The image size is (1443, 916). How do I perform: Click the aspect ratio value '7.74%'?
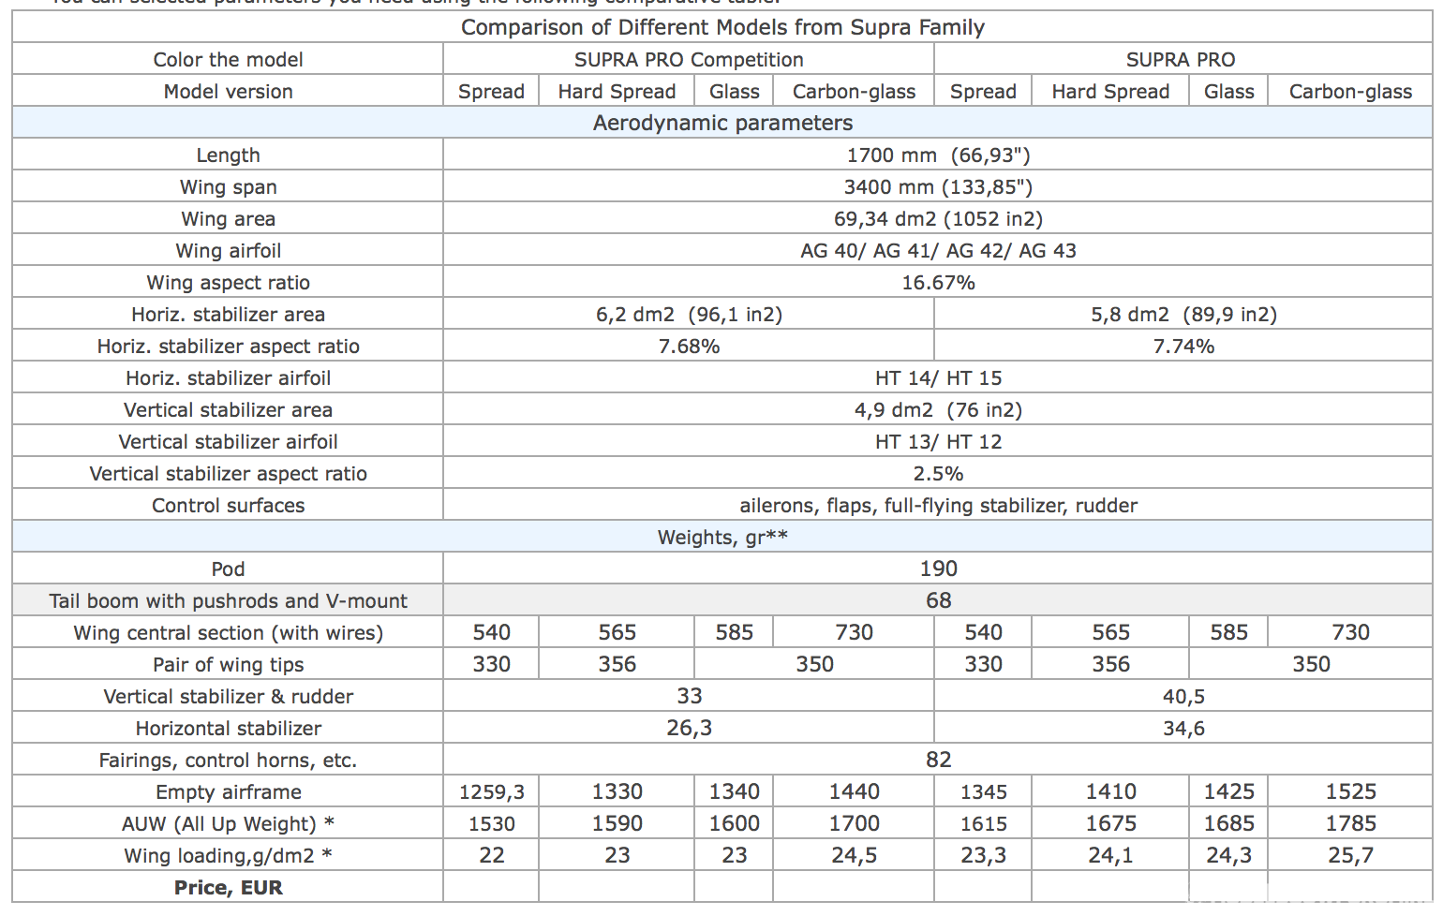point(1183,346)
